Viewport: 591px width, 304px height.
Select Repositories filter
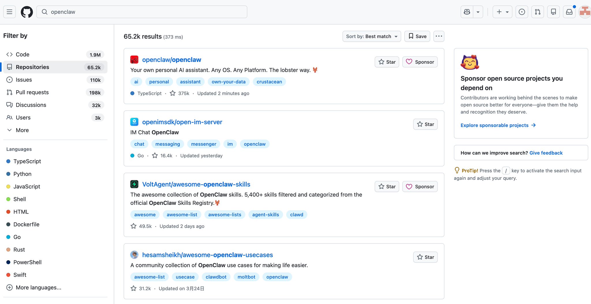pyautogui.click(x=55, y=67)
